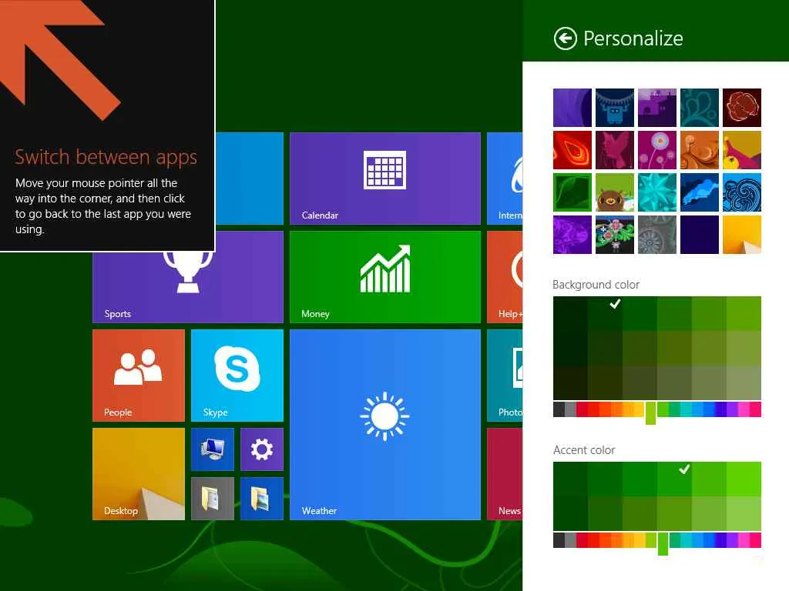Select the blue abstract splash background pattern
This screenshot has width=789, height=591.
click(x=700, y=192)
